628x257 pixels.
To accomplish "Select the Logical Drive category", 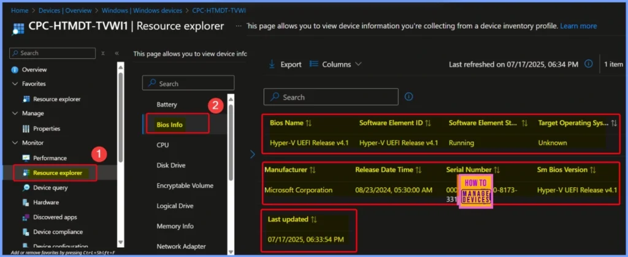I will point(175,206).
